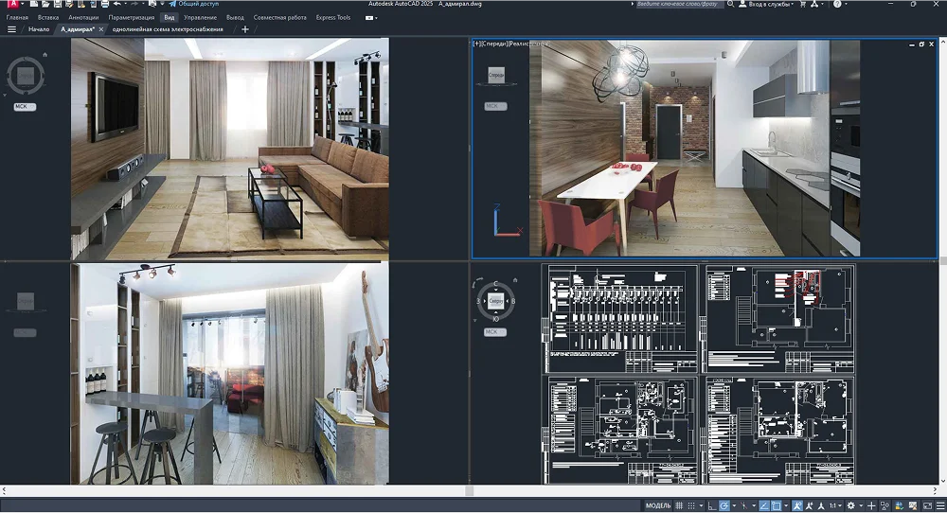
Task: Click the Help question mark icon
Action: point(838,5)
